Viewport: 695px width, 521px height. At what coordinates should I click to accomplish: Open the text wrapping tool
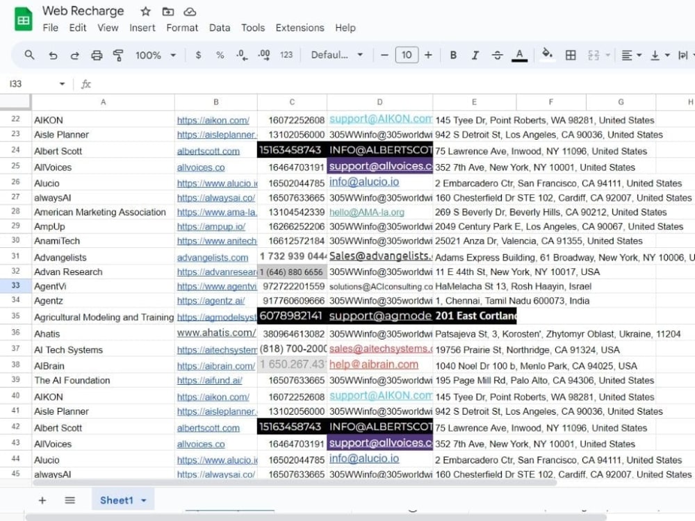click(683, 55)
